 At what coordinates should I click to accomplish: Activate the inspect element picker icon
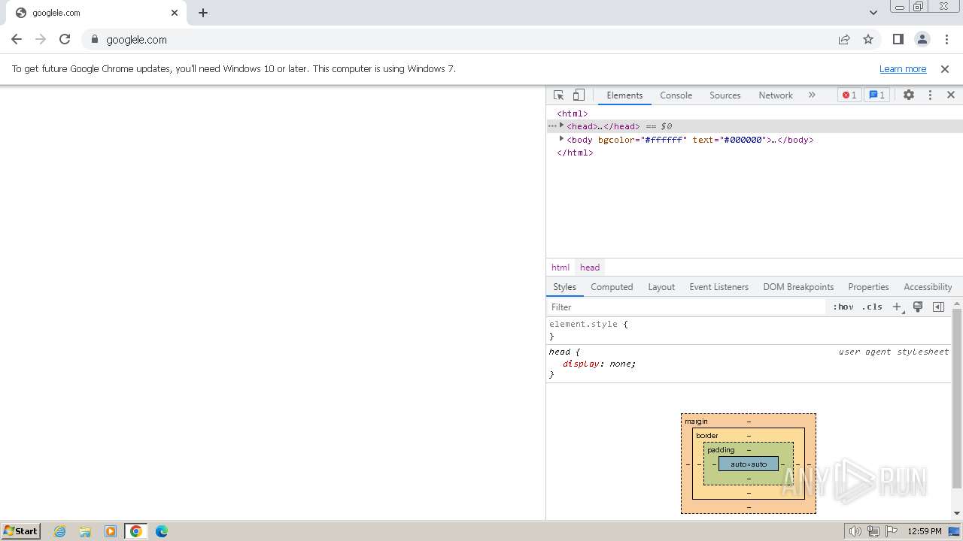pos(558,95)
